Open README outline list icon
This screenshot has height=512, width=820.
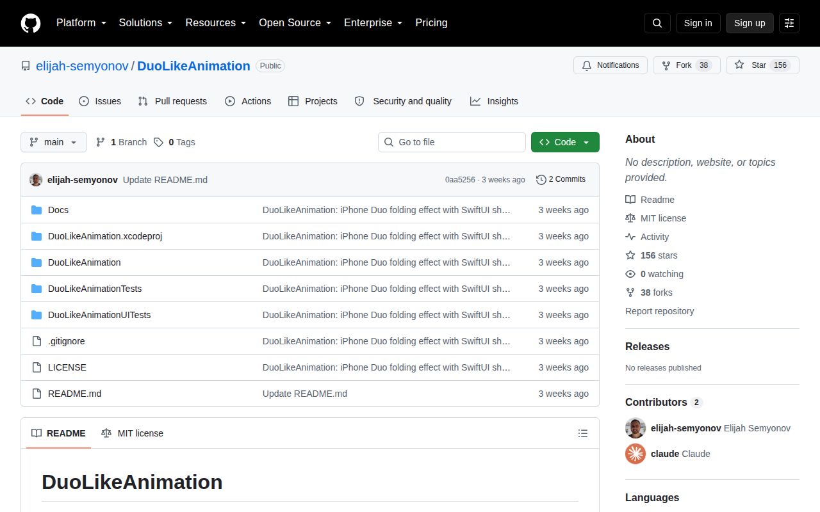[583, 433]
